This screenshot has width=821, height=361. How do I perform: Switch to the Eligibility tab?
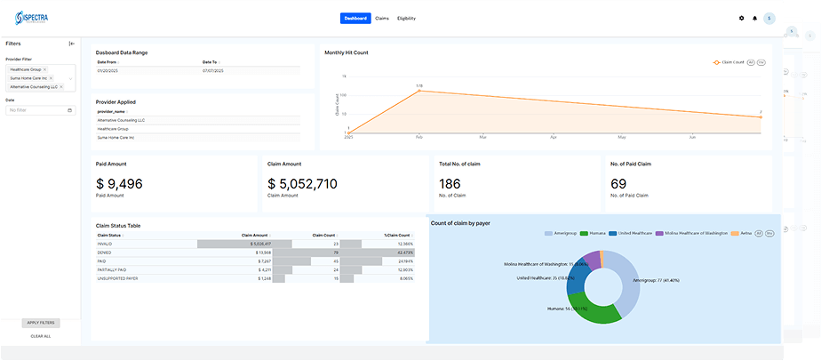[x=406, y=18]
